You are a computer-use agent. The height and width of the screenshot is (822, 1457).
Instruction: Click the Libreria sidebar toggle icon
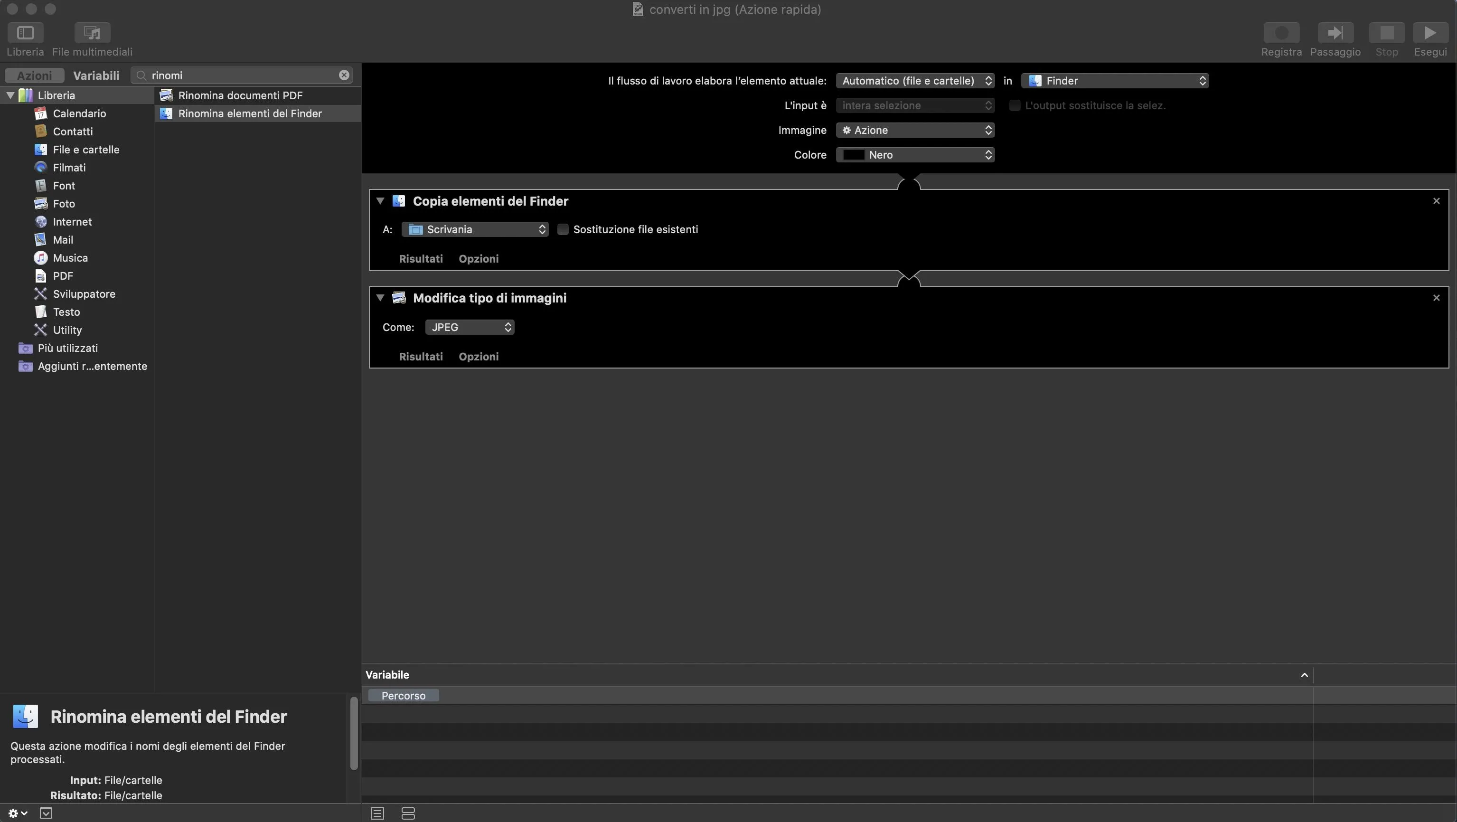(25, 33)
